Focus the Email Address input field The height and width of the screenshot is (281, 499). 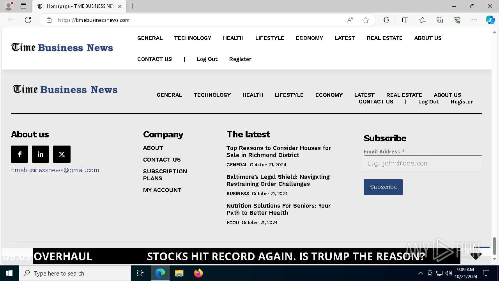(x=423, y=163)
